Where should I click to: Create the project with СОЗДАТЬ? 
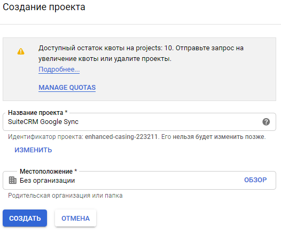[x=25, y=218]
